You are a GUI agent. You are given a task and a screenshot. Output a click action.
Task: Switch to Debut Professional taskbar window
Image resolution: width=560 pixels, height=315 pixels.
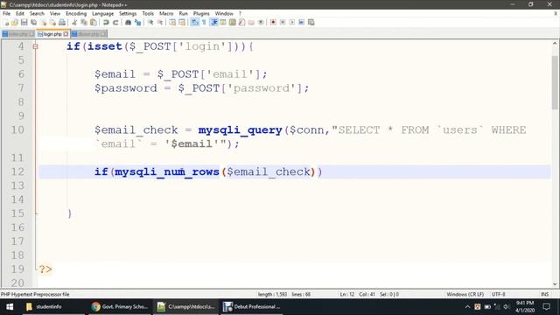(x=252, y=306)
